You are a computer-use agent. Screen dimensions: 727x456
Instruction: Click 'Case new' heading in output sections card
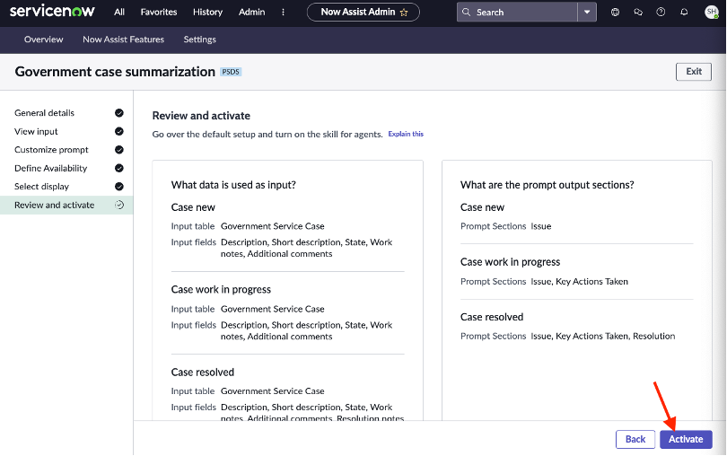482,207
